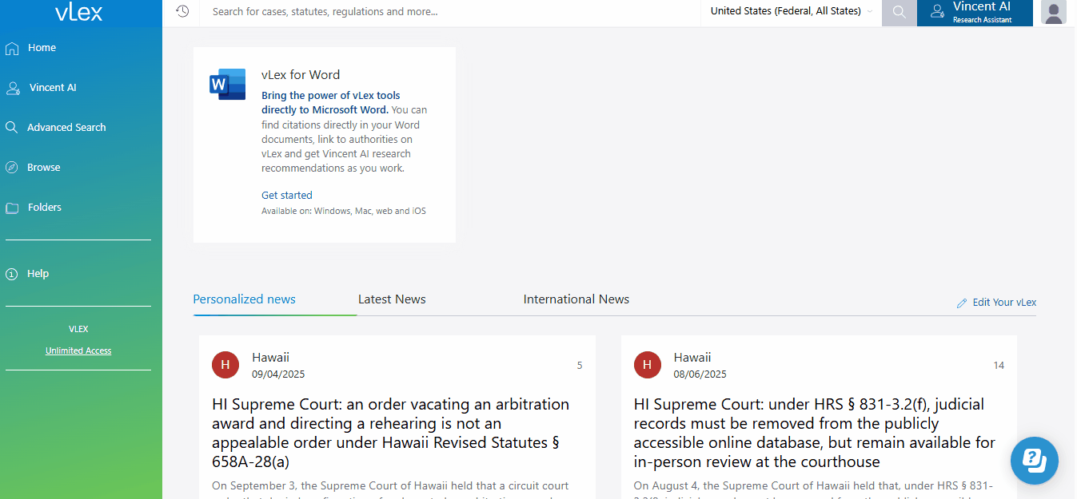This screenshot has height=499, width=1077.
Task: Open the search history clock icon
Action: click(x=182, y=12)
